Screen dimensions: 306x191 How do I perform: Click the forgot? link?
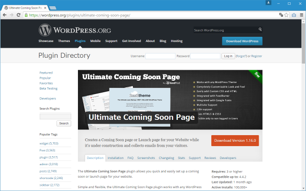pyautogui.click(x=241, y=56)
